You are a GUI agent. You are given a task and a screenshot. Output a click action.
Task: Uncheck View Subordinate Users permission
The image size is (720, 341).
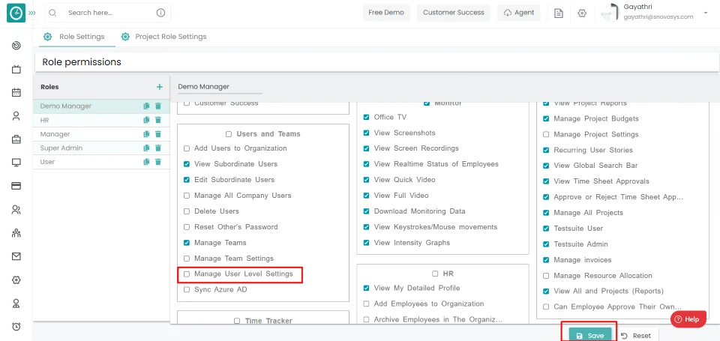187,164
